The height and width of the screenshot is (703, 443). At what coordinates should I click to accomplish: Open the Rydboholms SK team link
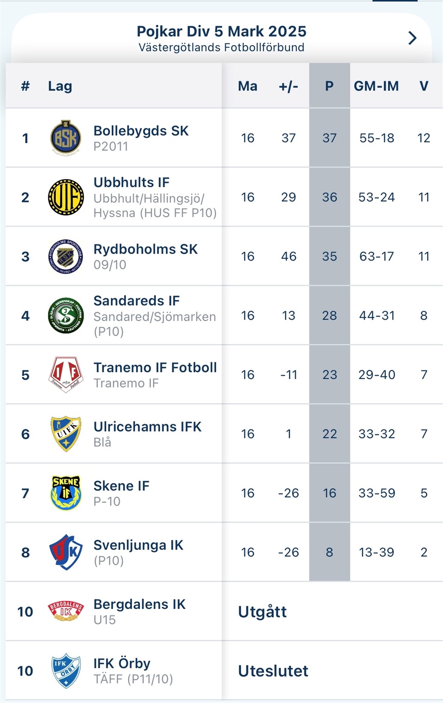click(x=145, y=249)
